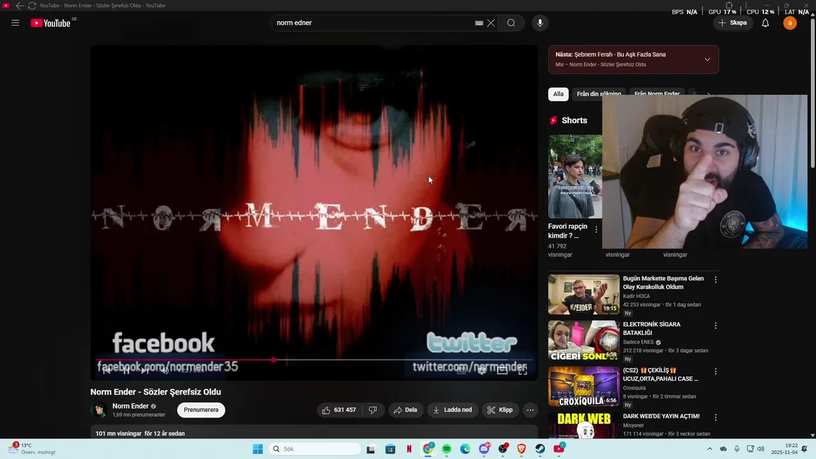Image resolution: width=816 pixels, height=459 pixels.
Task: Create a clip with the Klipp button
Action: pyautogui.click(x=500, y=410)
